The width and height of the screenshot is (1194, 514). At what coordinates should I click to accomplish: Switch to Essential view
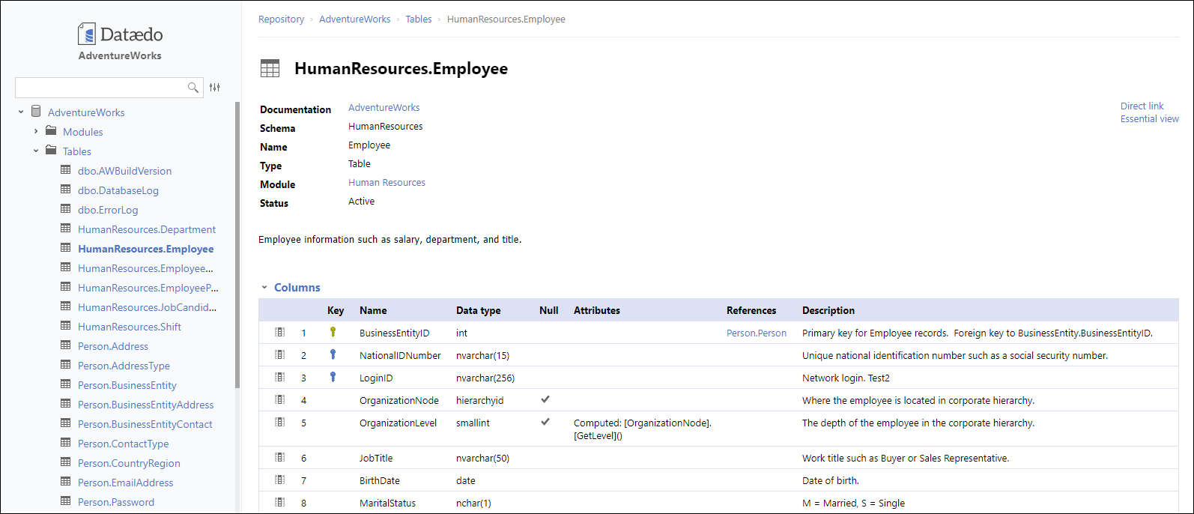click(x=1149, y=119)
